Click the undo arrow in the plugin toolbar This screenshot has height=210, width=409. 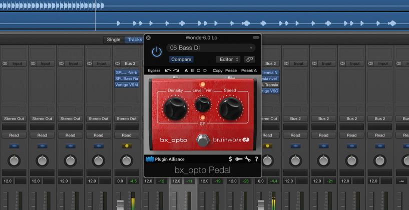point(168,70)
